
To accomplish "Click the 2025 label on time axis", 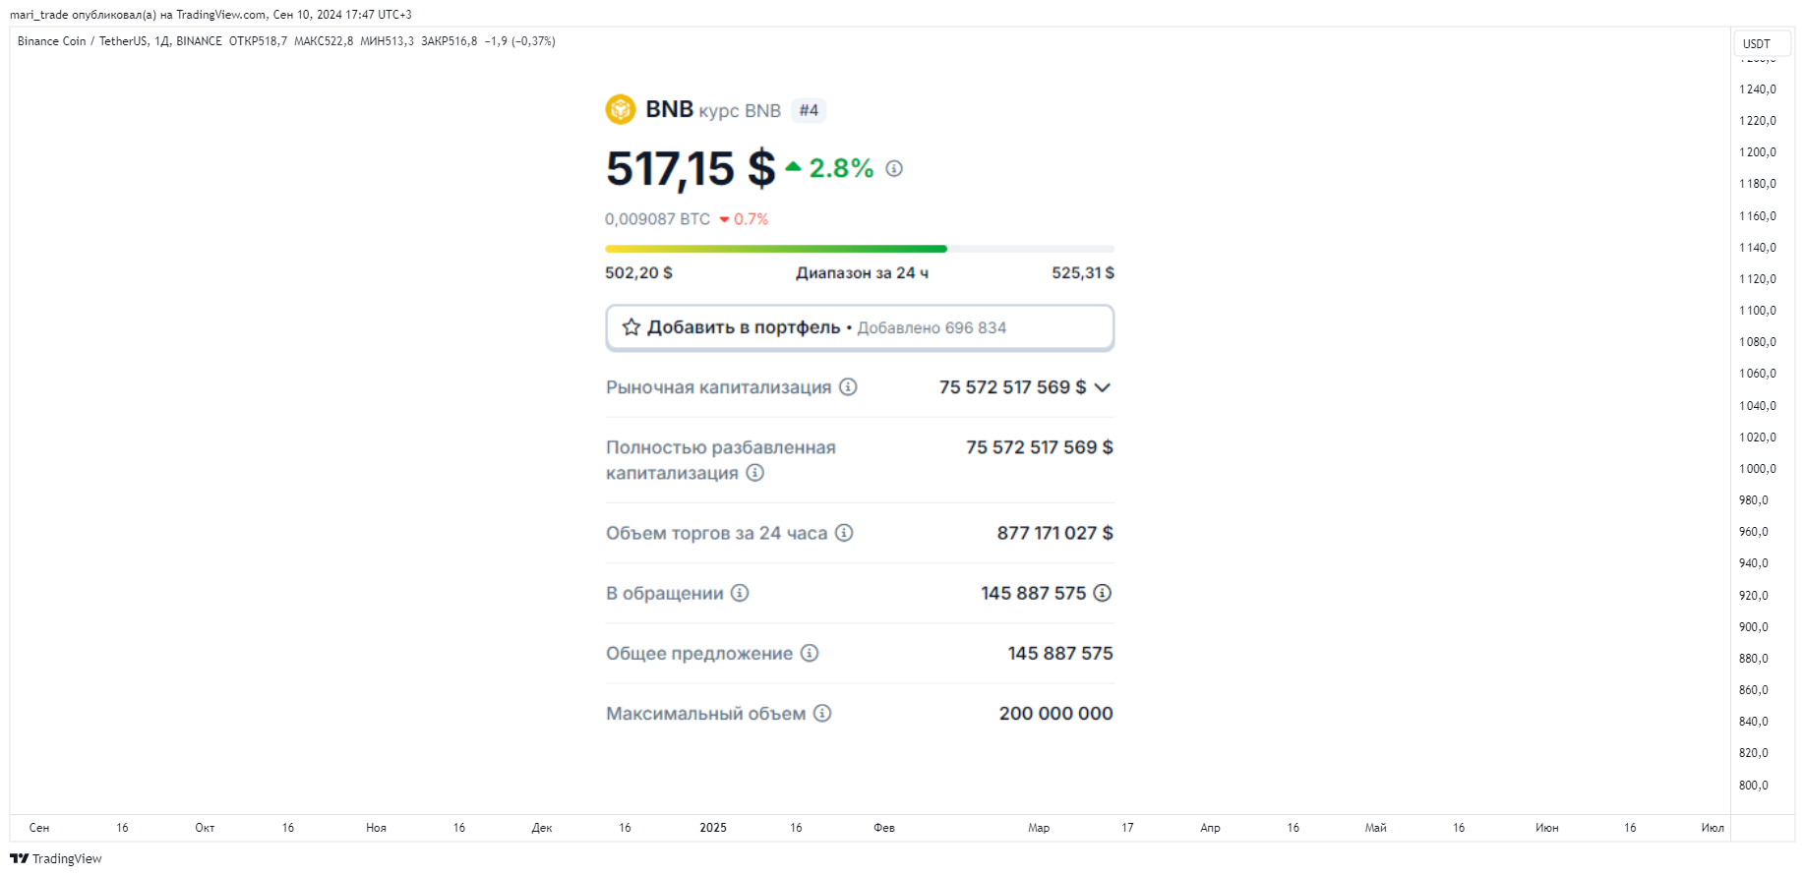I will [x=713, y=828].
